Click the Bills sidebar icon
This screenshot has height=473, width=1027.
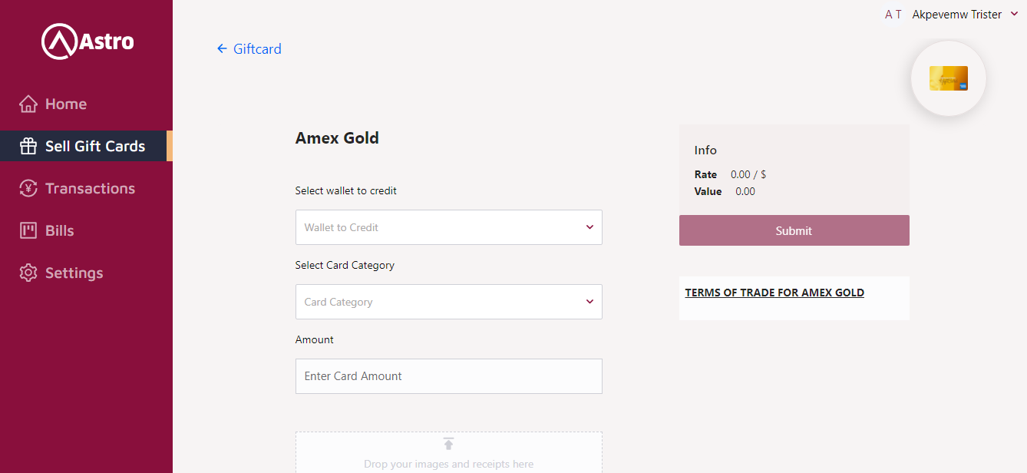28,230
